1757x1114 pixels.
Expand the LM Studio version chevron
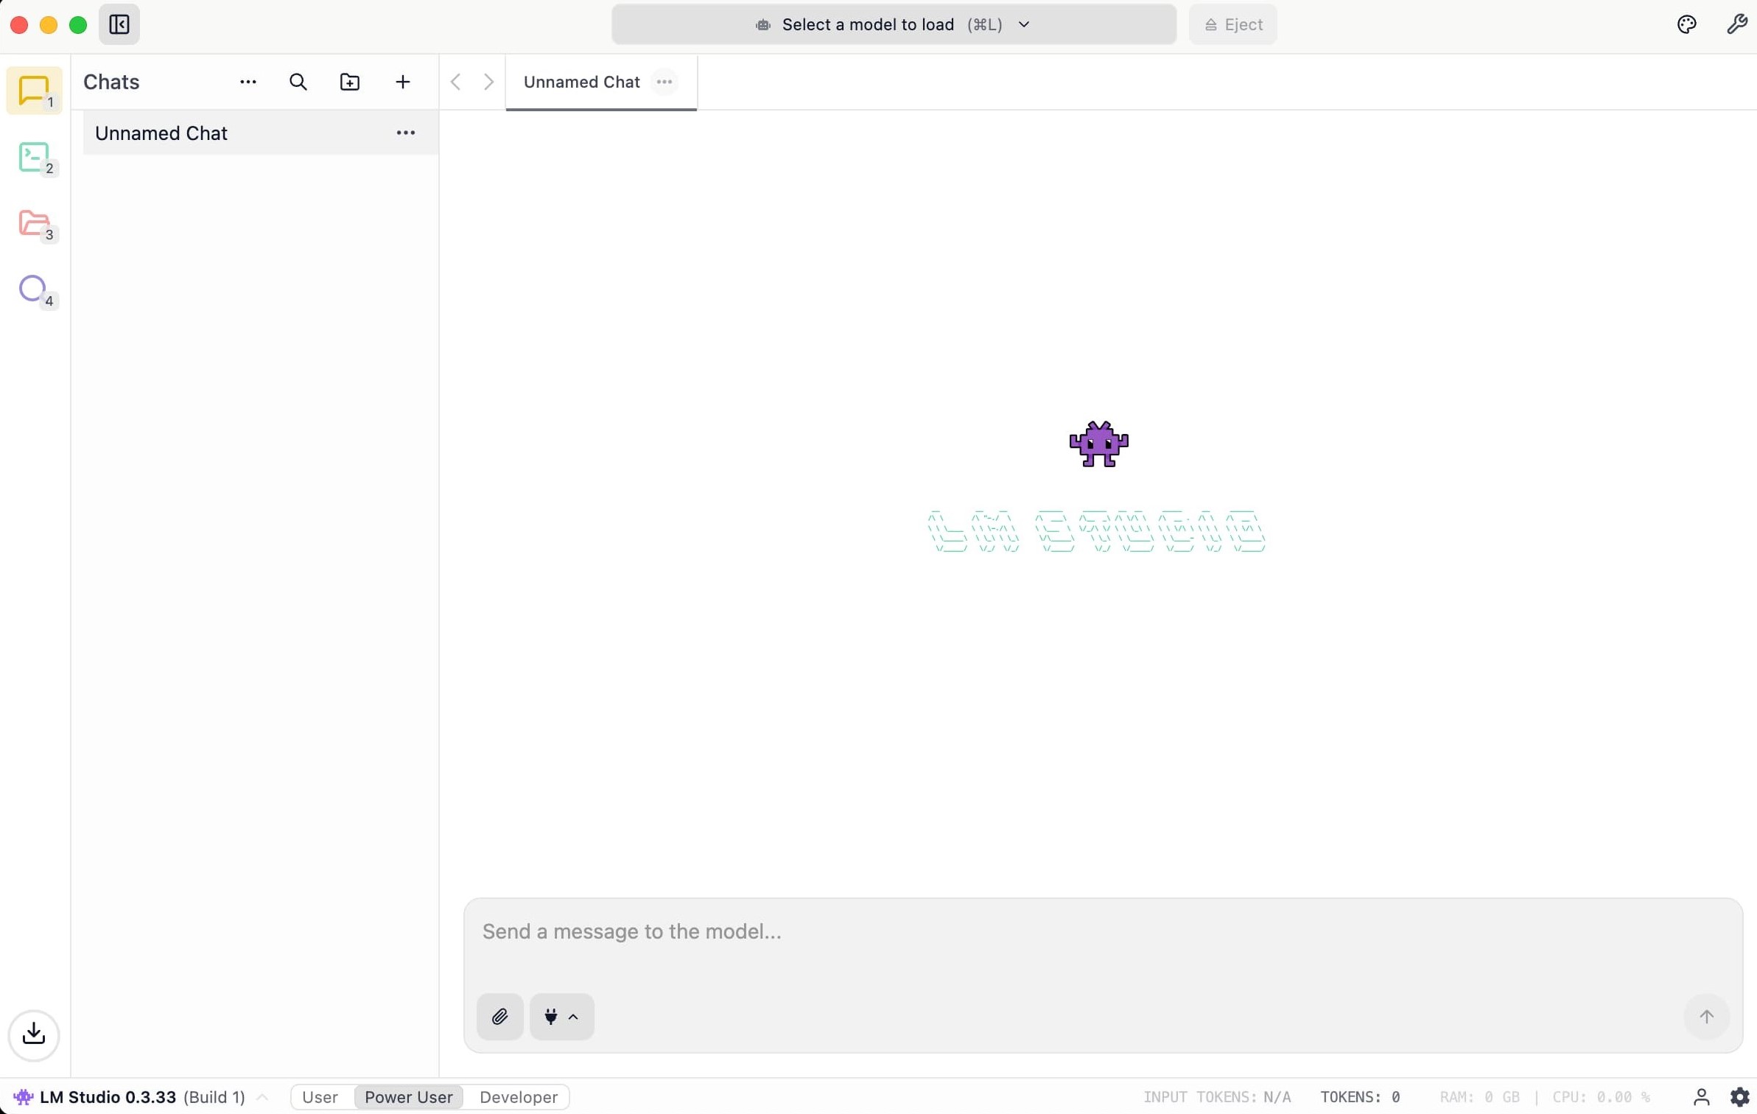click(x=262, y=1097)
